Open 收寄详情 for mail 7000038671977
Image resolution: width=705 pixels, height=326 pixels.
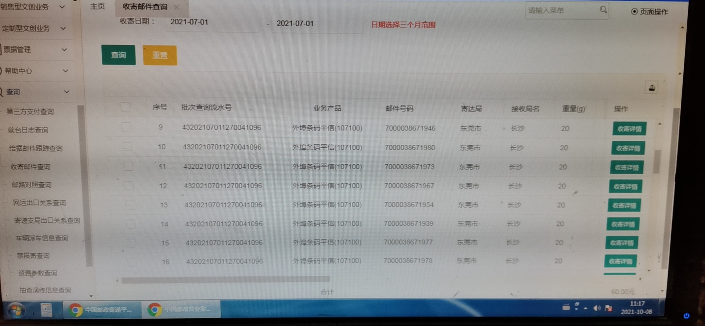(x=622, y=243)
